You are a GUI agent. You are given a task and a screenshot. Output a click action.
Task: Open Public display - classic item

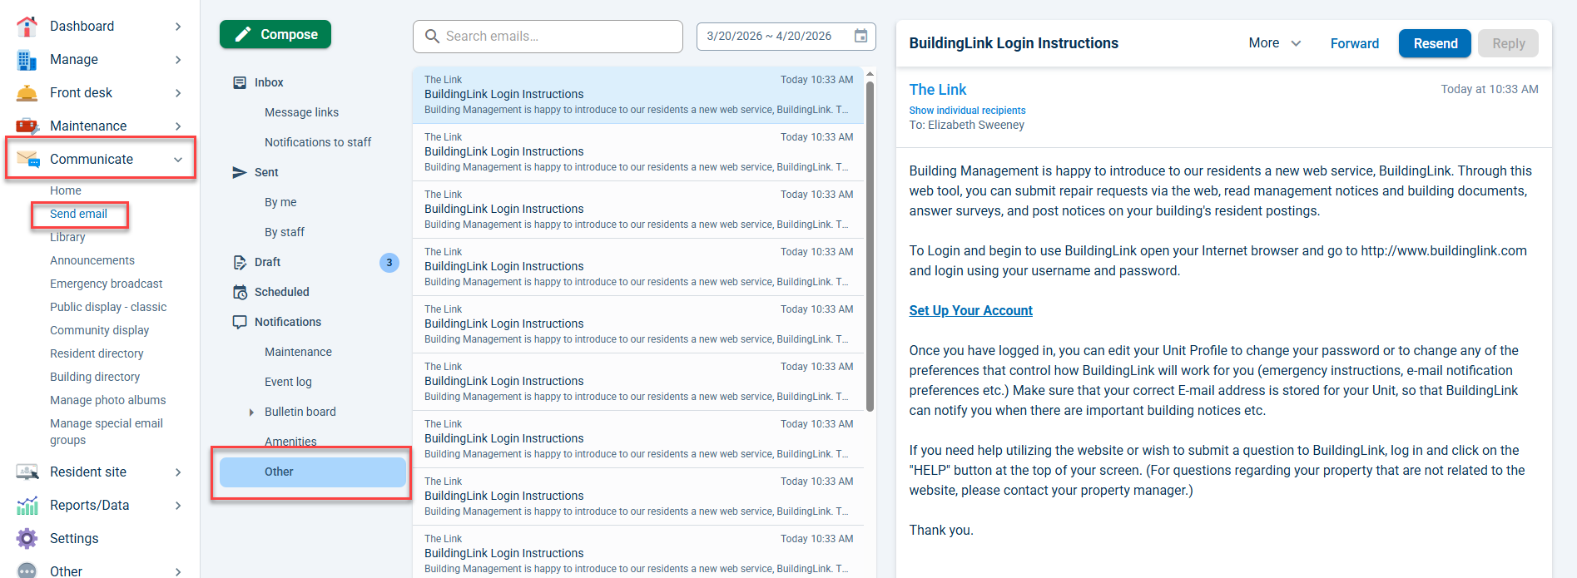click(108, 307)
